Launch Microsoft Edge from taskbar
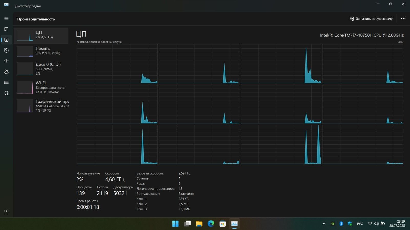Image resolution: width=410 pixels, height=230 pixels. (211, 224)
